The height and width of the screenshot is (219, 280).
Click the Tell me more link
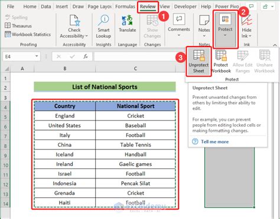pyautogui.click(x=214, y=142)
